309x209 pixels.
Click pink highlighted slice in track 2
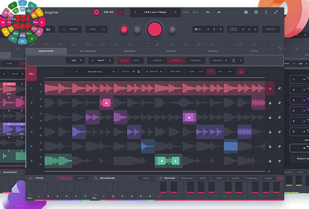coord(106,103)
